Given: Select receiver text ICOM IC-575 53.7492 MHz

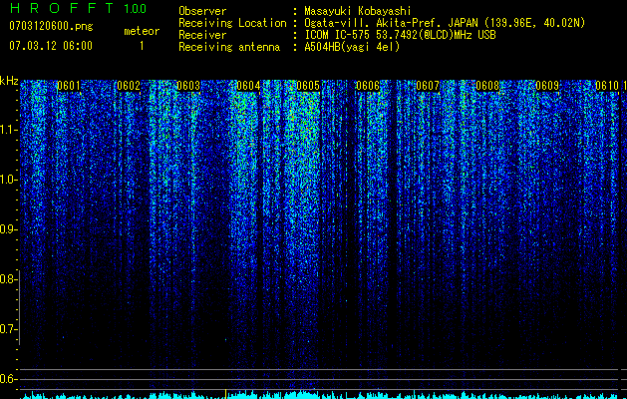Looking at the screenshot, I should (x=400, y=35).
